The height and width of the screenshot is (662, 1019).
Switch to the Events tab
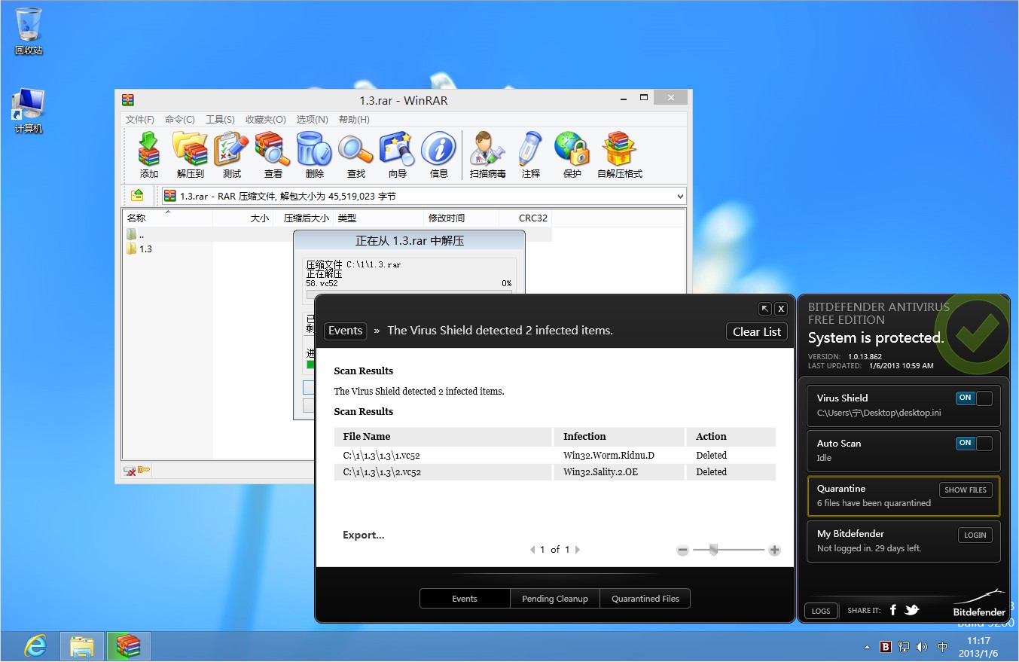pyautogui.click(x=465, y=599)
